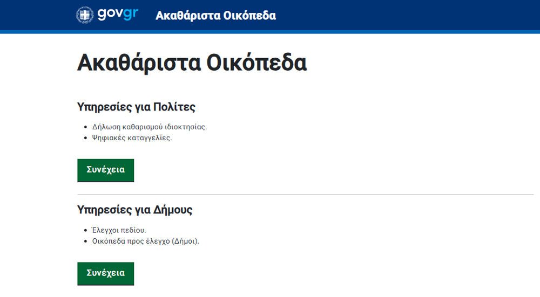Click the bullet before Έλεγχοι πεδίου
The height and width of the screenshot is (297, 540).
pos(86,231)
